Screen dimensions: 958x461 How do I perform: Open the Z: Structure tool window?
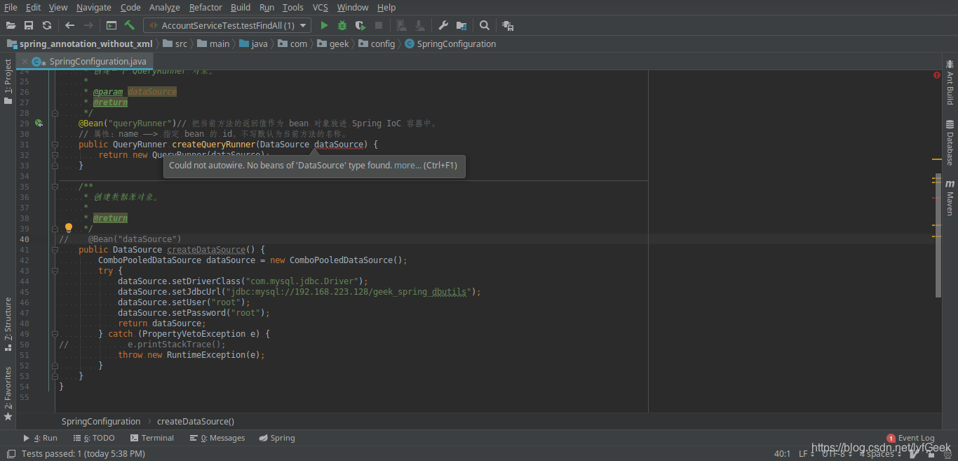tap(8, 324)
